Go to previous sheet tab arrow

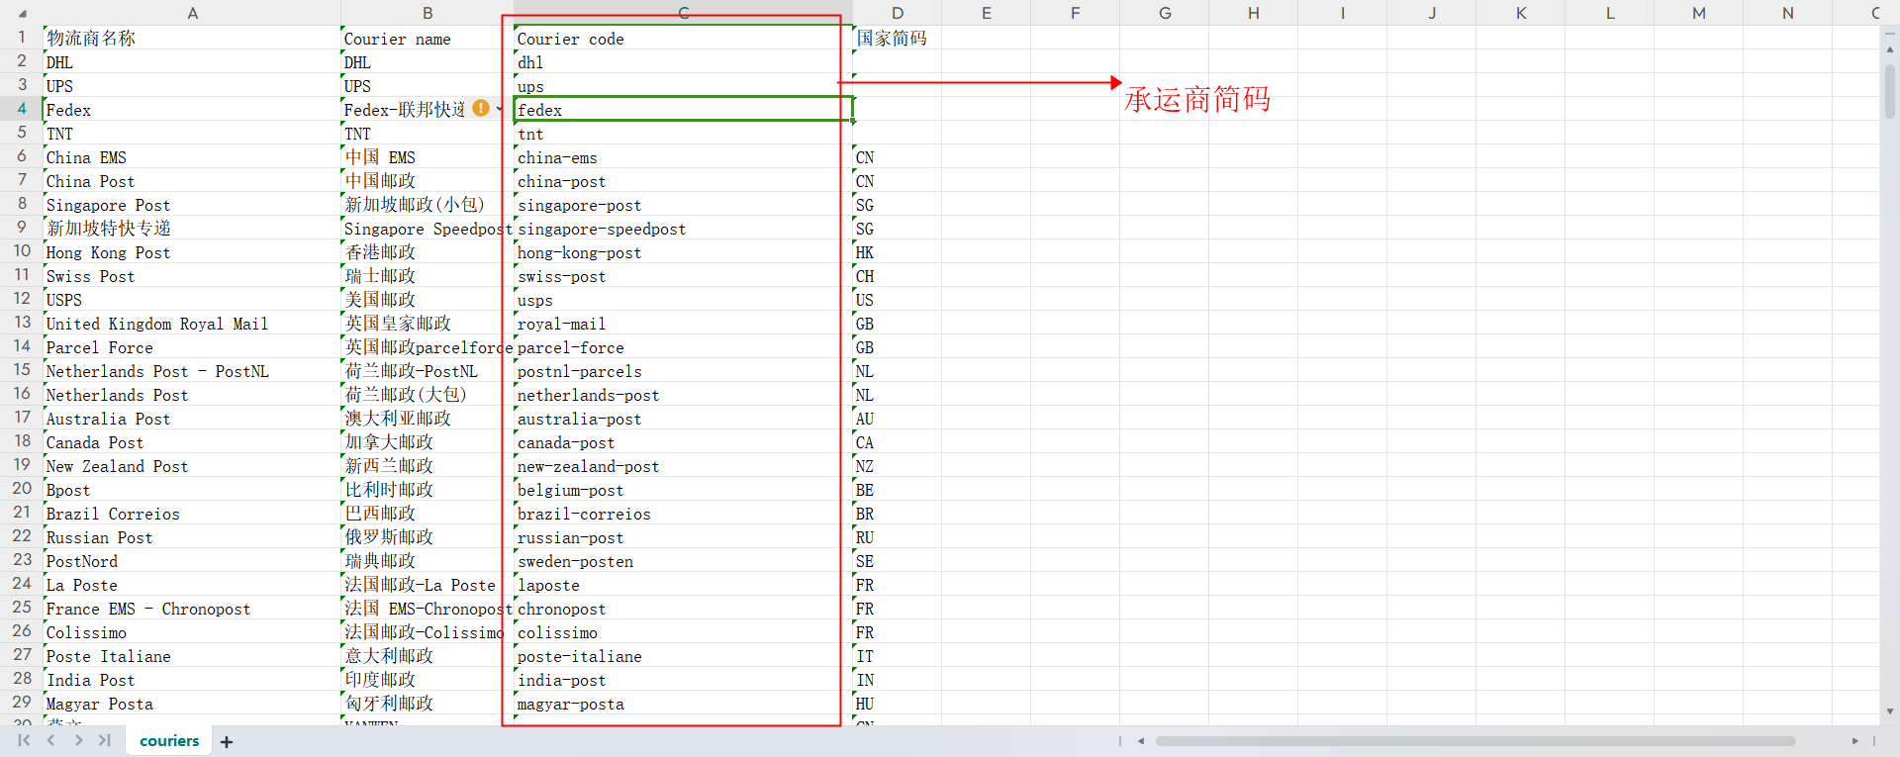50,740
